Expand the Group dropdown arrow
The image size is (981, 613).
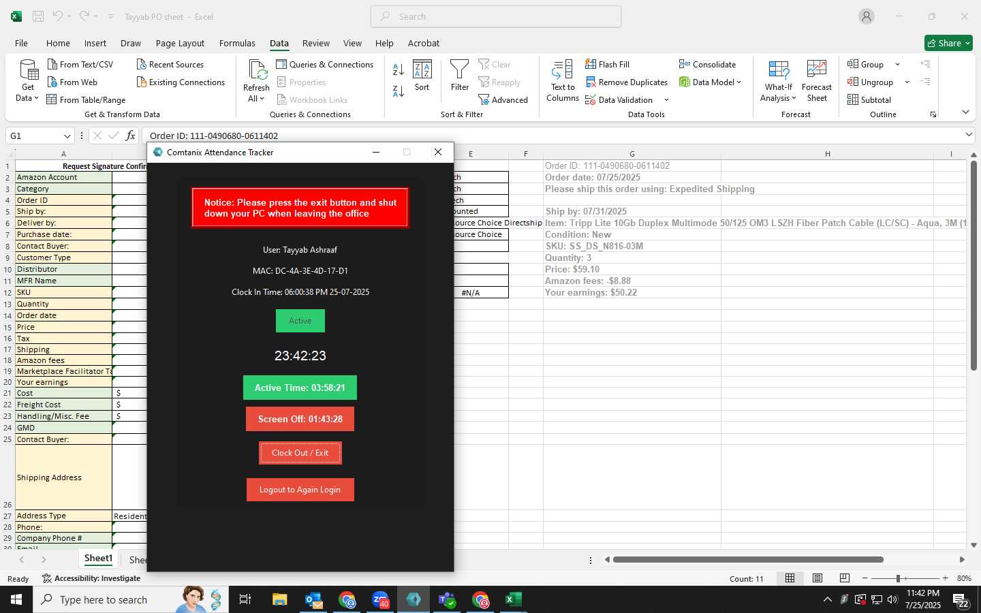pyautogui.click(x=897, y=65)
